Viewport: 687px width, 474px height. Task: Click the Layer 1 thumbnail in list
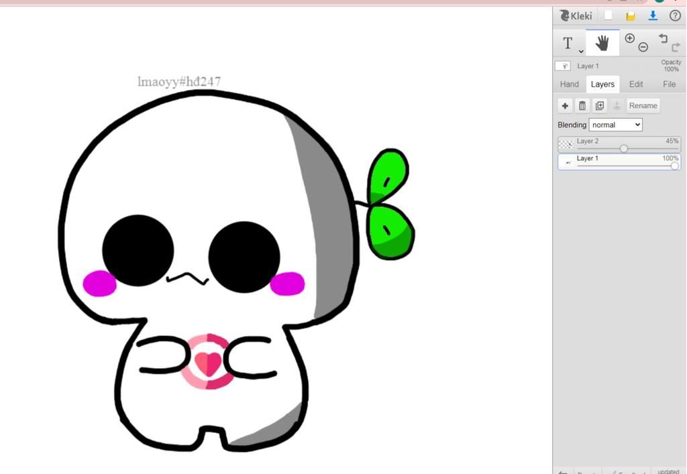pyautogui.click(x=566, y=162)
